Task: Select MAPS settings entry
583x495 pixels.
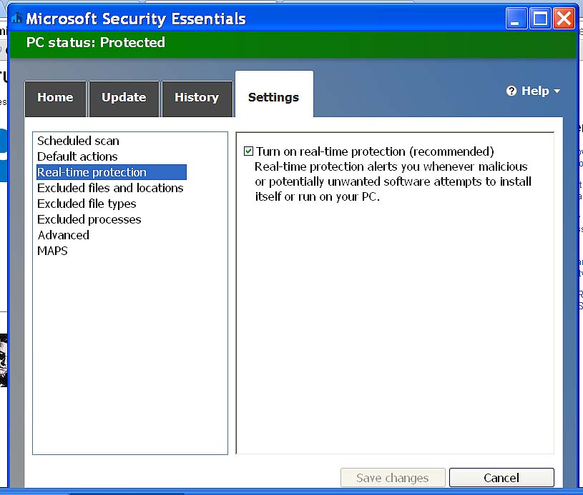Action: point(52,251)
